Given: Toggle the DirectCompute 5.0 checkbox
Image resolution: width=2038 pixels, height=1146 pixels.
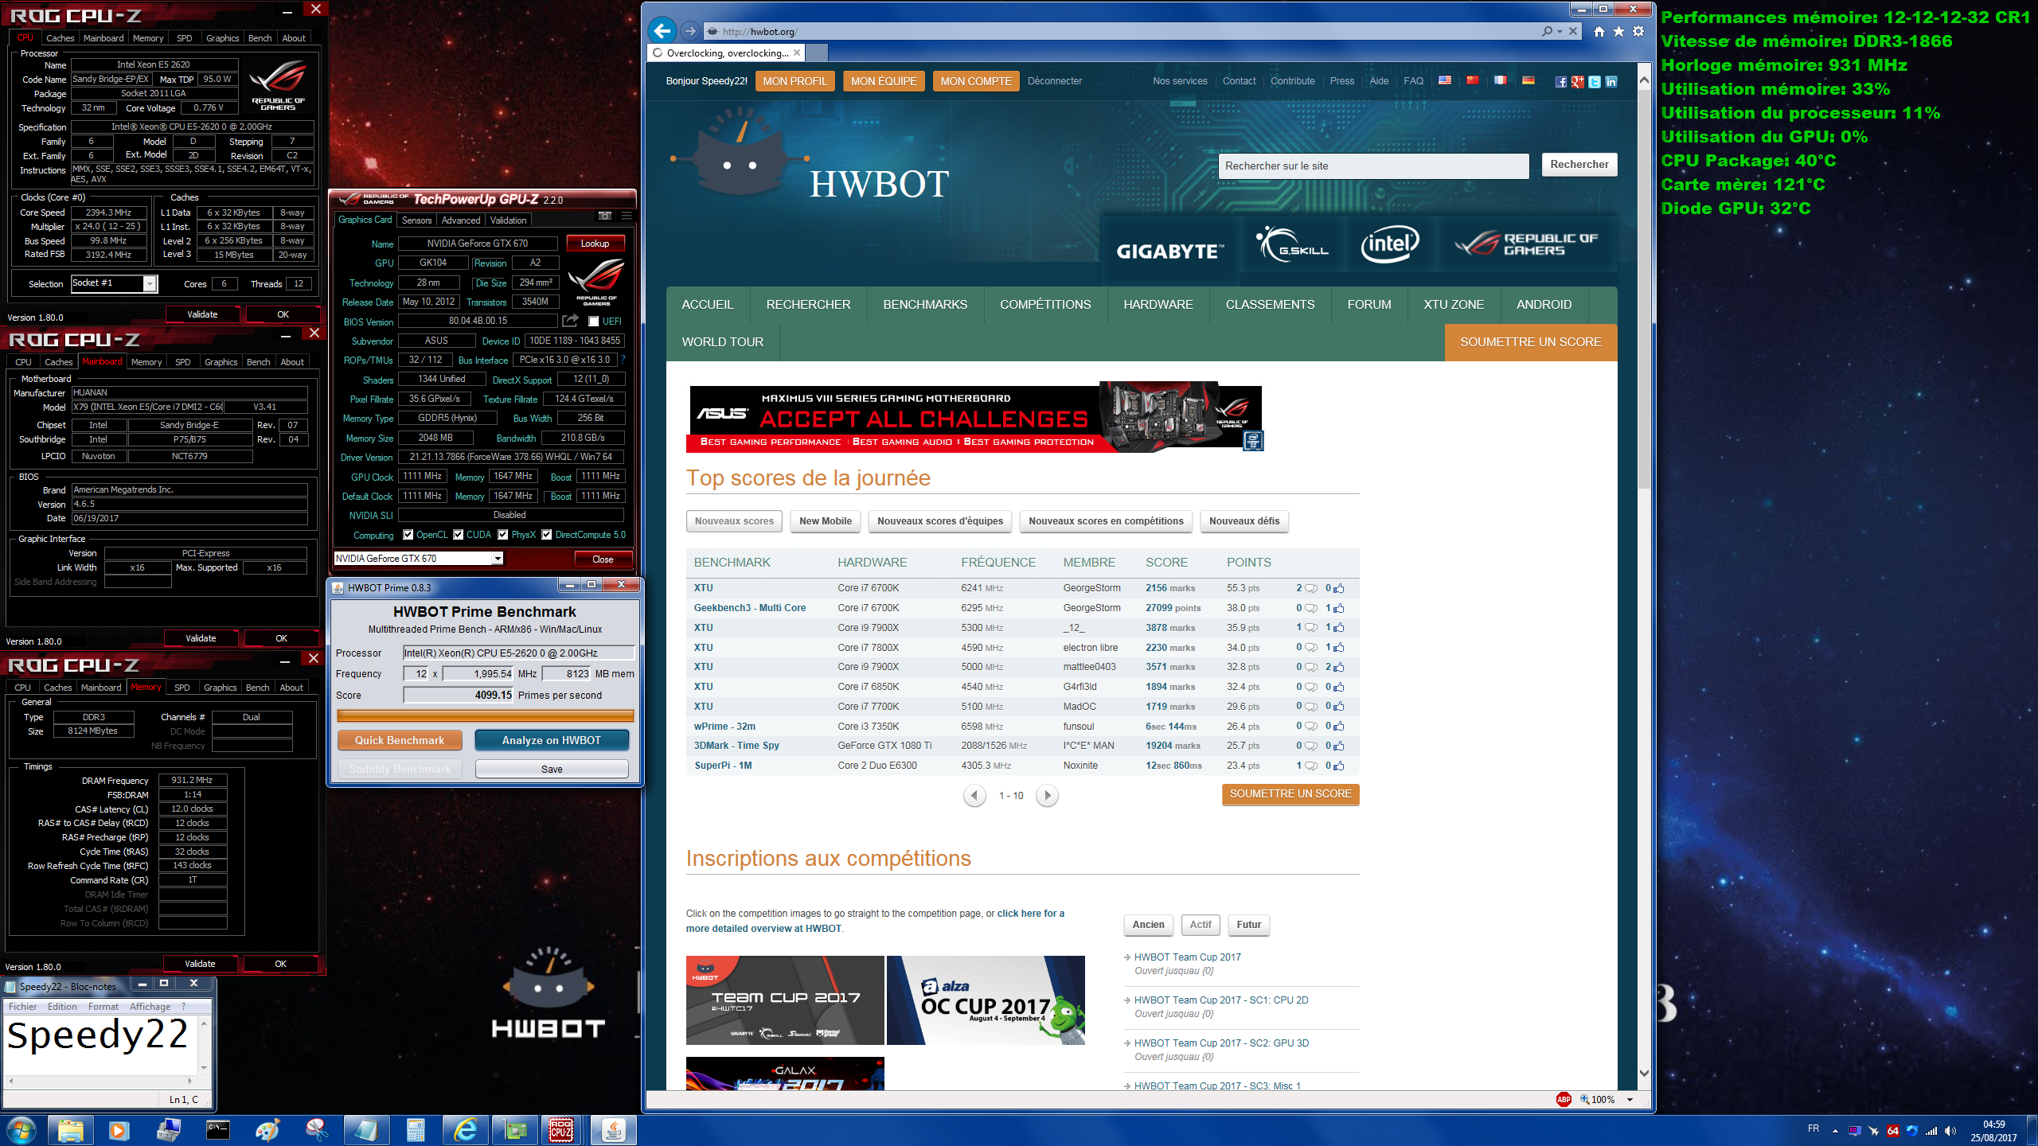Looking at the screenshot, I should coord(547,535).
